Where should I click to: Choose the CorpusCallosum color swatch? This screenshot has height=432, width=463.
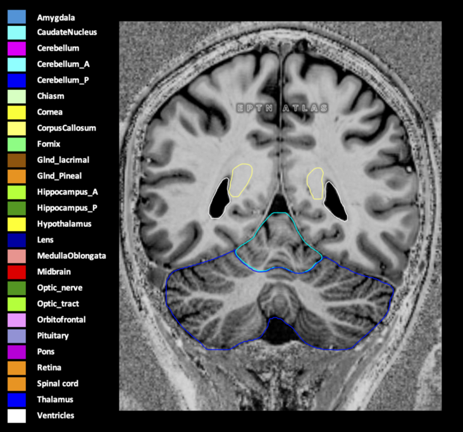16,129
